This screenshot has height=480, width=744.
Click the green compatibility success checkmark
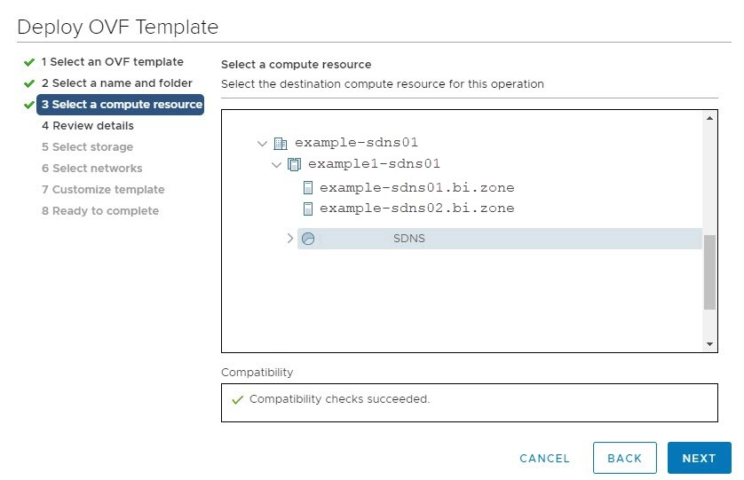click(x=237, y=400)
